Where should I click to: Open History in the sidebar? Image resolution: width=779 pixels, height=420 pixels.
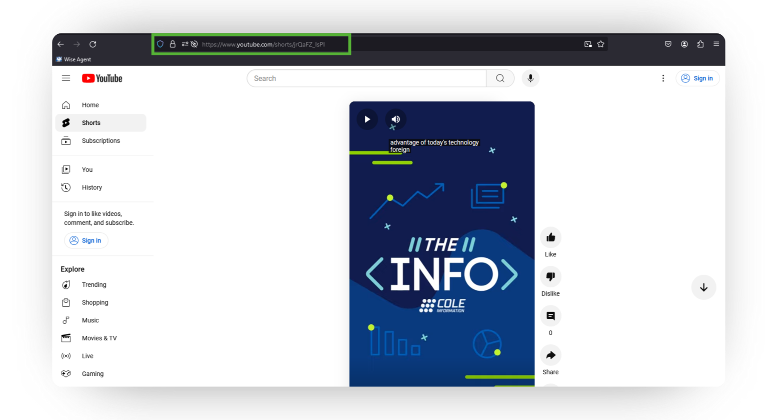click(x=101, y=188)
